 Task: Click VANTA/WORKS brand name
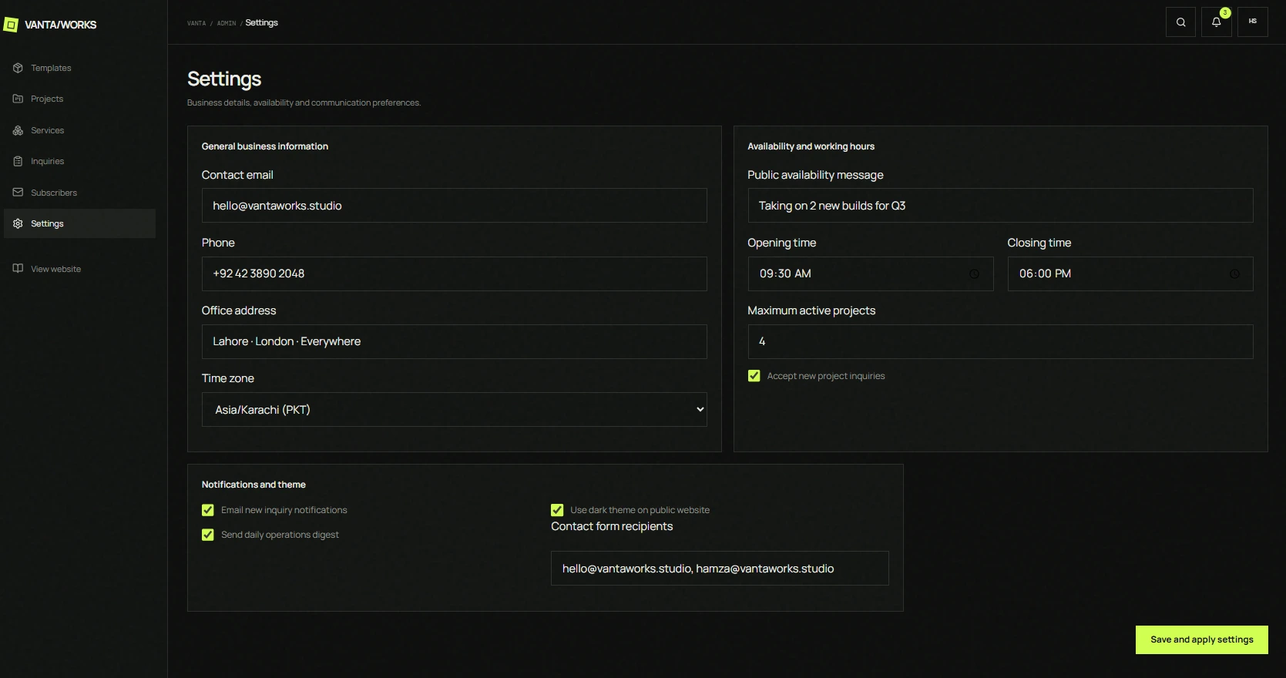tap(61, 25)
